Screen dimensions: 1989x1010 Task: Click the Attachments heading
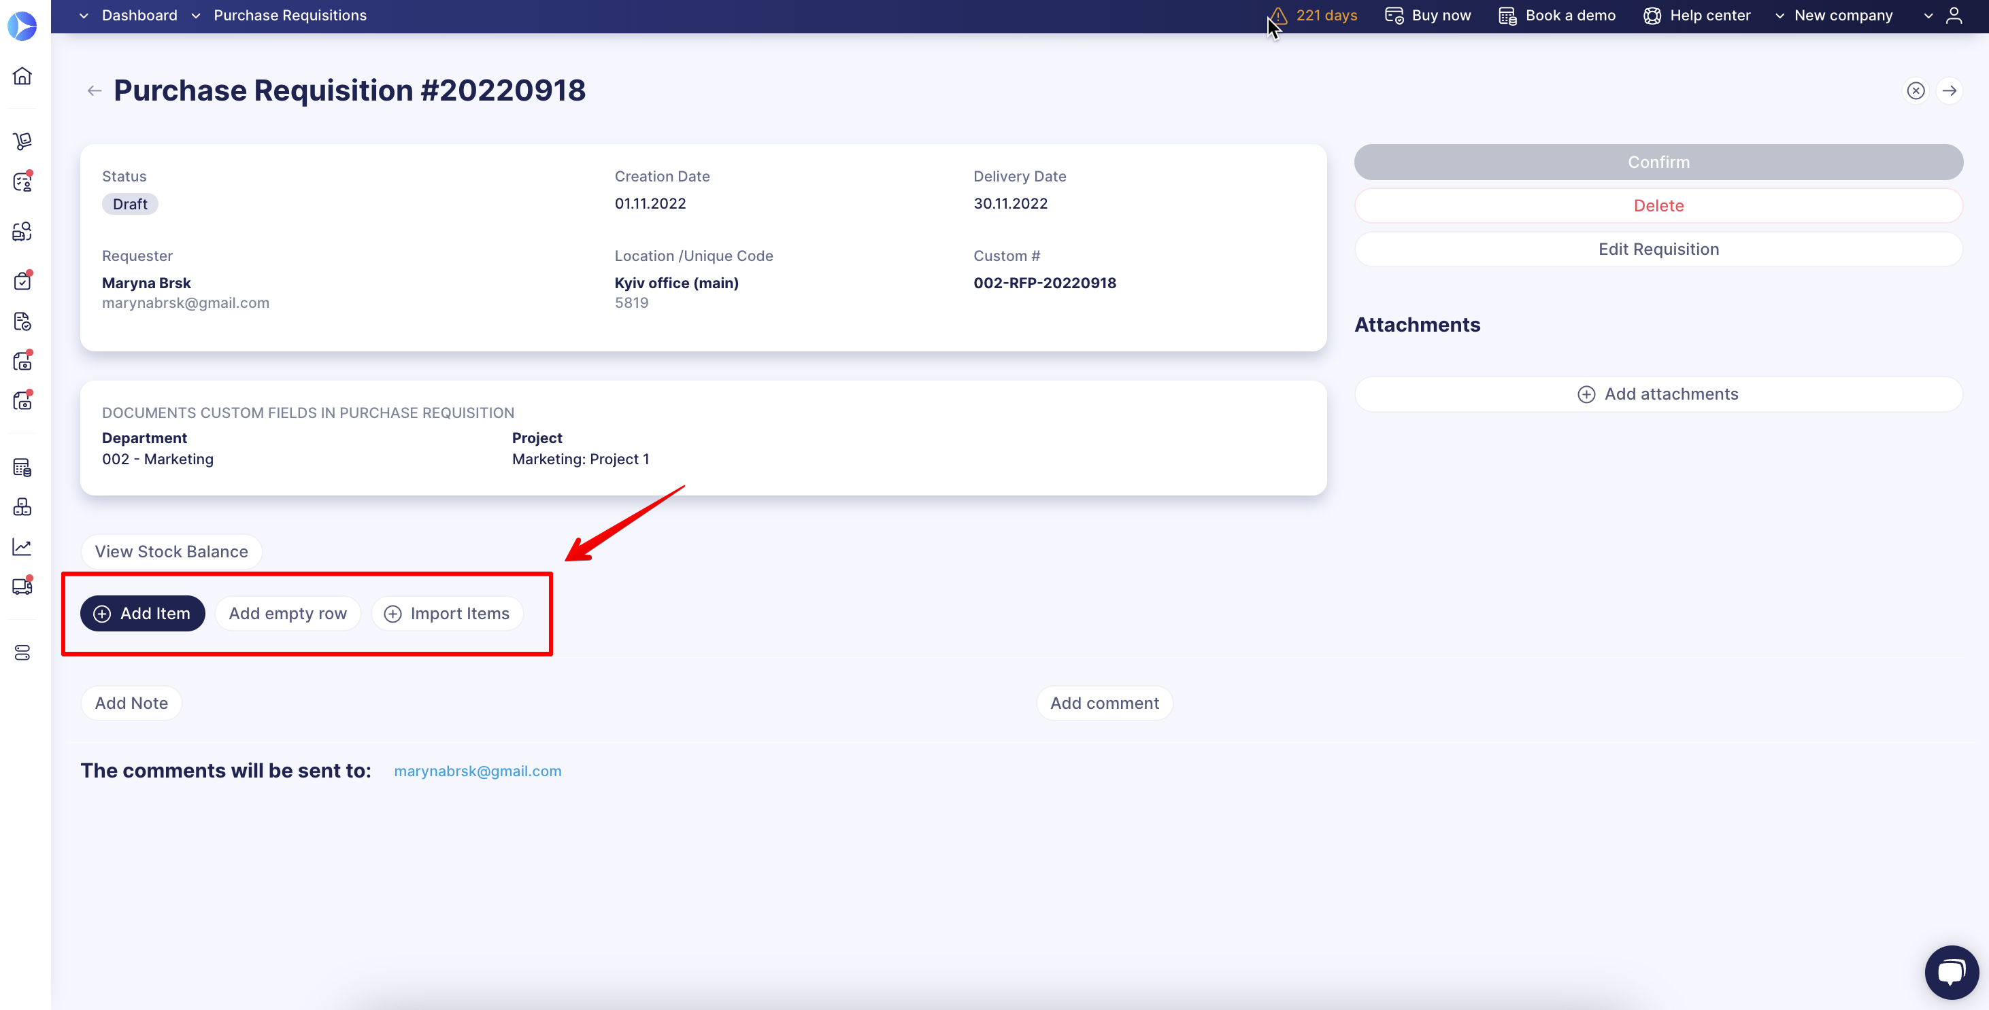[1418, 325]
